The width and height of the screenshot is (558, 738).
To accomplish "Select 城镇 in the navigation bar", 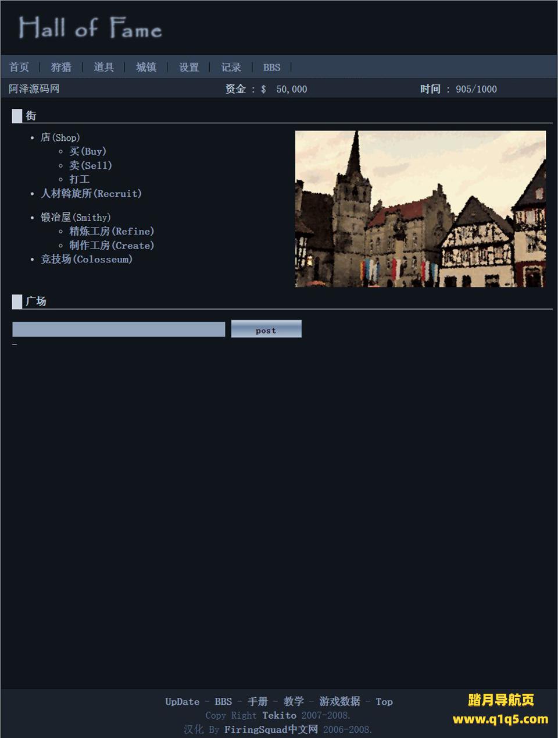I will [x=146, y=68].
